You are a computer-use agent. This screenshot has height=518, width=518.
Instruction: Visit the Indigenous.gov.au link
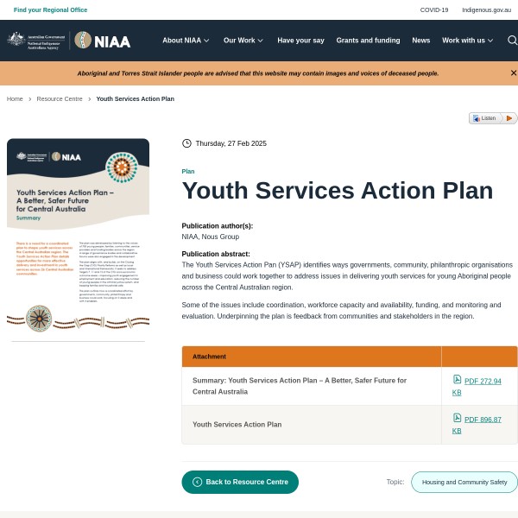pyautogui.click(x=486, y=9)
